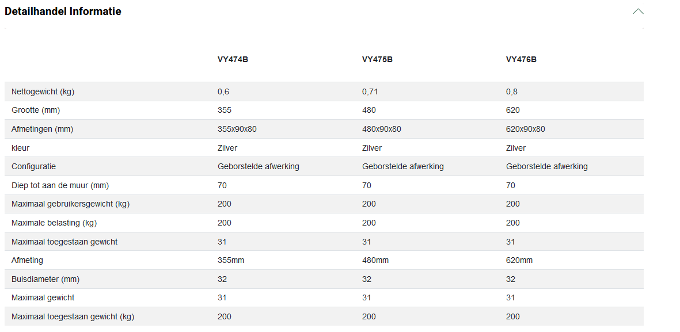The image size is (680, 332).
Task: Click the Maximaal gewicht row label
Action: point(43,297)
